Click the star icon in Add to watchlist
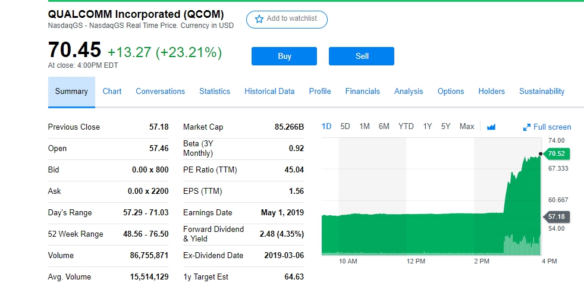Image resolution: width=584 pixels, height=292 pixels. click(x=259, y=19)
